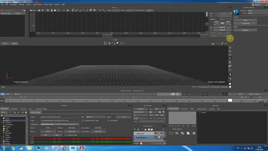Click the white timeline cursor marker

pyautogui.click(x=230, y=100)
